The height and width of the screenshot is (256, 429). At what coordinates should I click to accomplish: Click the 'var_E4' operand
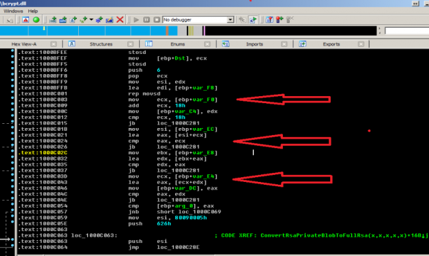[203, 176]
